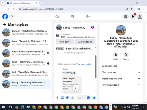Open account profile avatar menu
The width and height of the screenshot is (147, 110).
(140, 16)
